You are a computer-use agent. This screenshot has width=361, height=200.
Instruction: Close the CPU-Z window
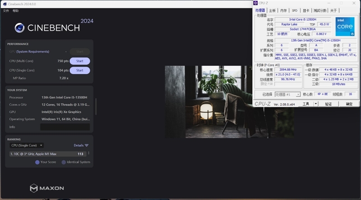pyautogui.click(x=354, y=3)
